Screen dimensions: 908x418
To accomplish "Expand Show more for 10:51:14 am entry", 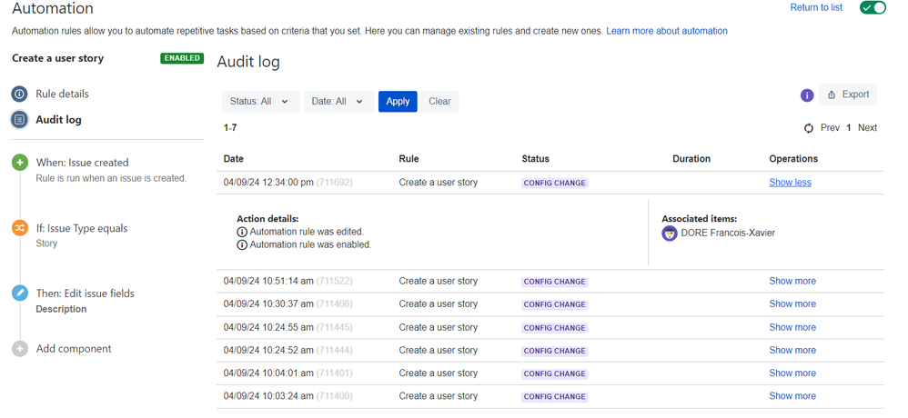I will 792,281.
